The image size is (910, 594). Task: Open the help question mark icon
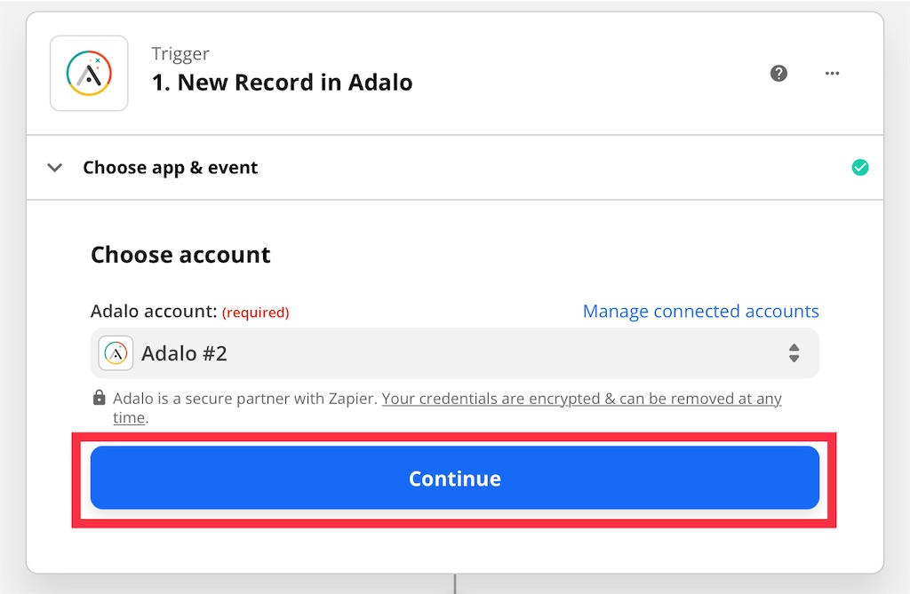(x=778, y=74)
